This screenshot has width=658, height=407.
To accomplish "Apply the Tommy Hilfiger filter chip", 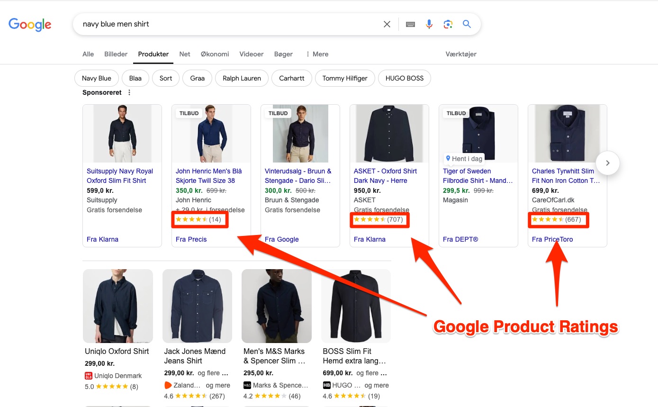I will point(345,78).
